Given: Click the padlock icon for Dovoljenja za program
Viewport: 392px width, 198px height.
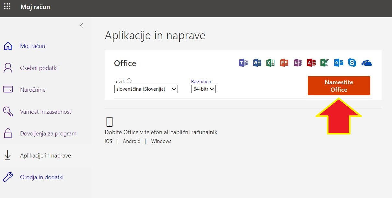Looking at the screenshot, I should click(x=8, y=133).
